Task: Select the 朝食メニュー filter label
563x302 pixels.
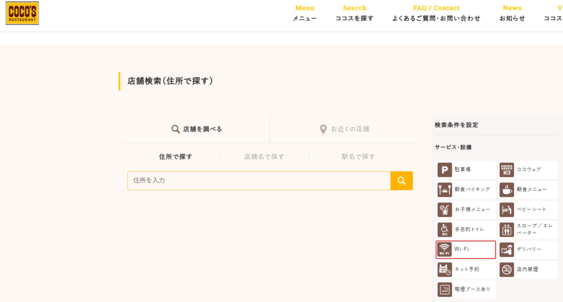Action: [x=532, y=189]
